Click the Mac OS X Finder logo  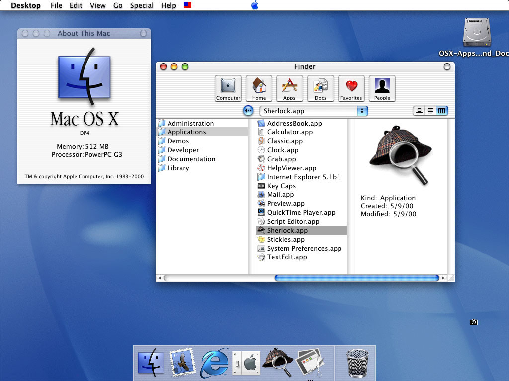coord(85,77)
